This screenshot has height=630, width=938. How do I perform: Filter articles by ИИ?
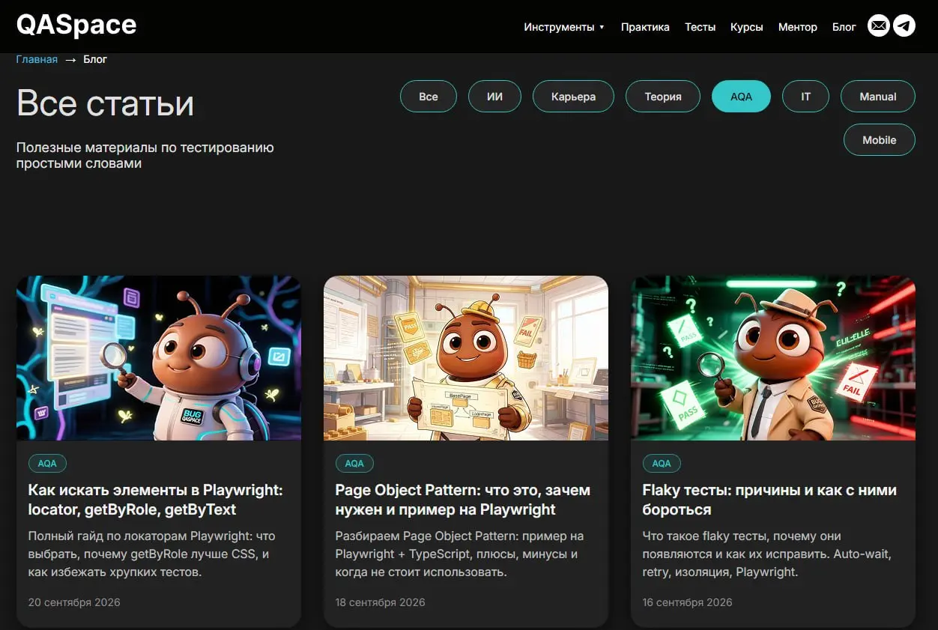click(494, 96)
